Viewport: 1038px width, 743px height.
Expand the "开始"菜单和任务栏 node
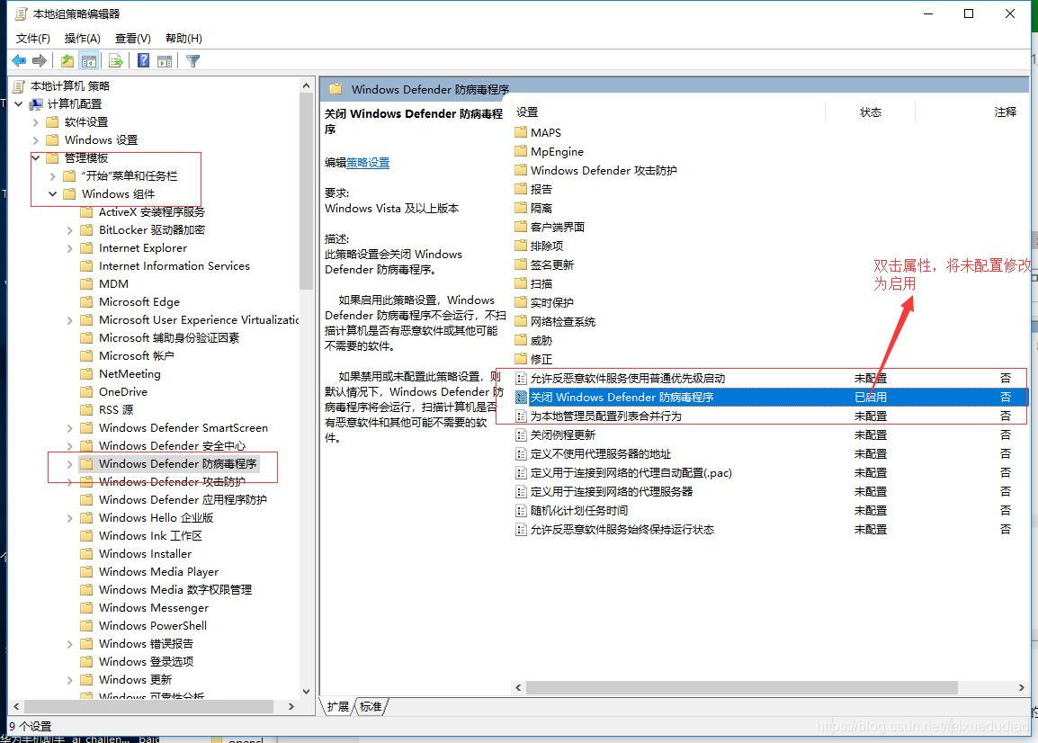[53, 175]
